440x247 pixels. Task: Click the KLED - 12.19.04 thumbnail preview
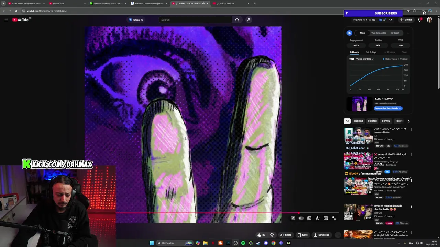(359, 104)
